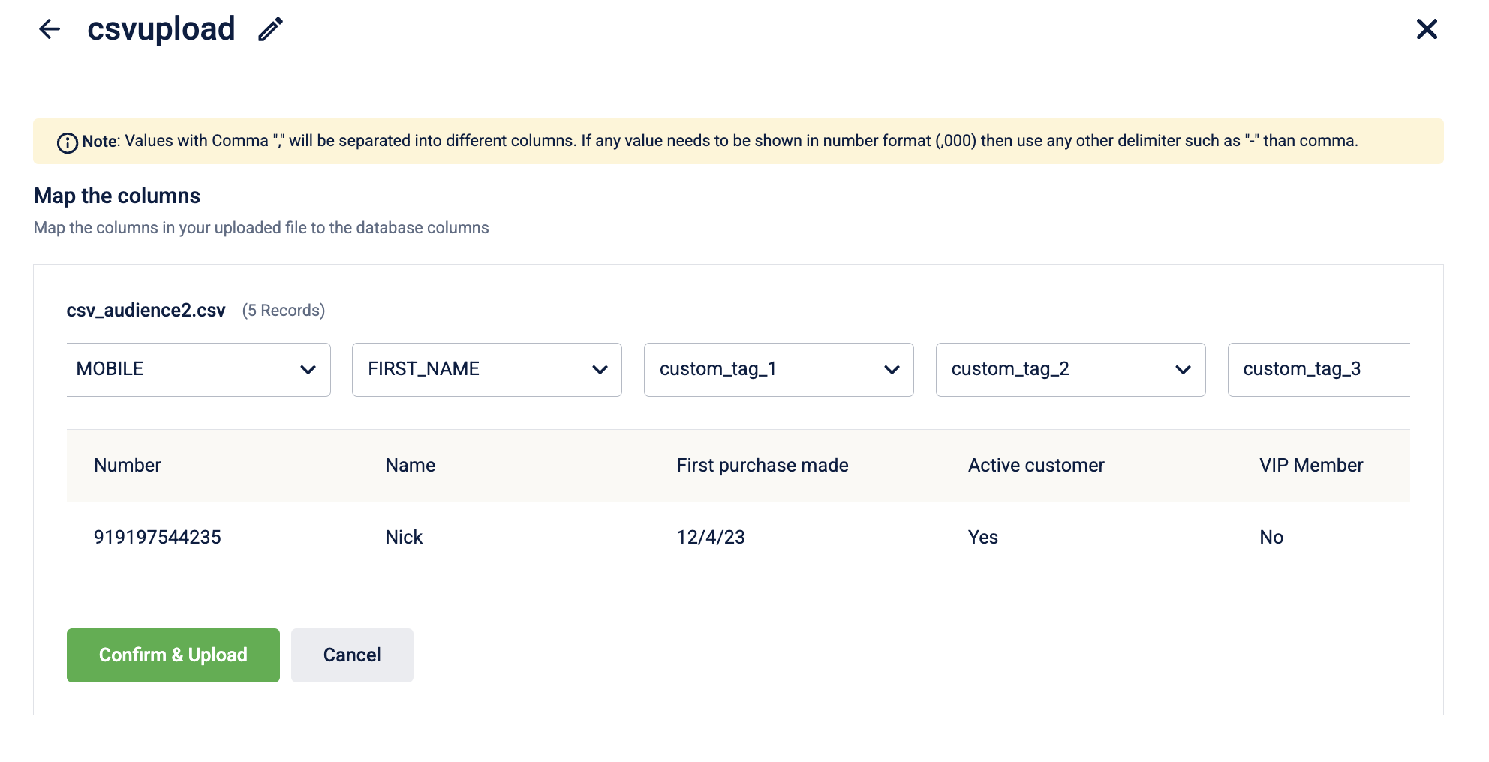Image resolution: width=1489 pixels, height=762 pixels.
Task: Click the Confirm & Upload button
Action: click(173, 655)
